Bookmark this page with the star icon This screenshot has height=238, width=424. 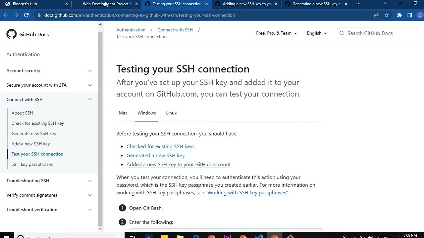(387, 15)
